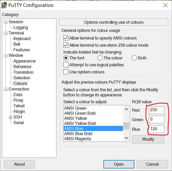Open the Rlogin category
This screenshot has width=172, height=171.
(19, 112)
